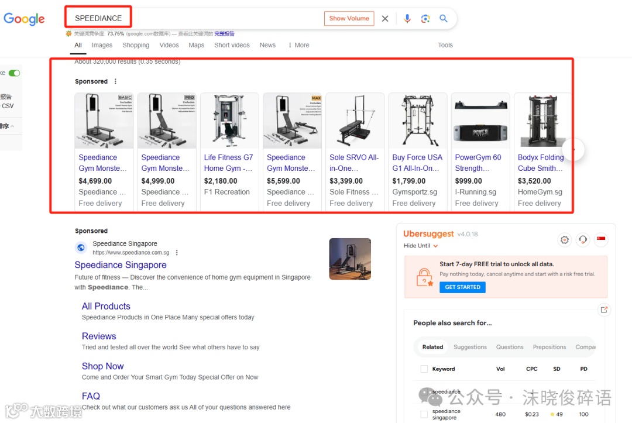The height and width of the screenshot is (423, 632).
Task: Start voice search with microphone icon
Action: pyautogui.click(x=407, y=19)
